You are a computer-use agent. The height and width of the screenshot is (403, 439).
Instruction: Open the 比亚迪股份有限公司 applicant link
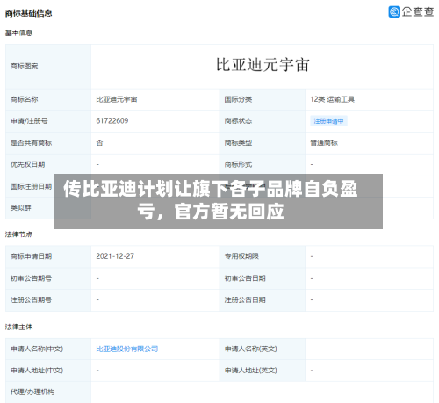click(127, 349)
